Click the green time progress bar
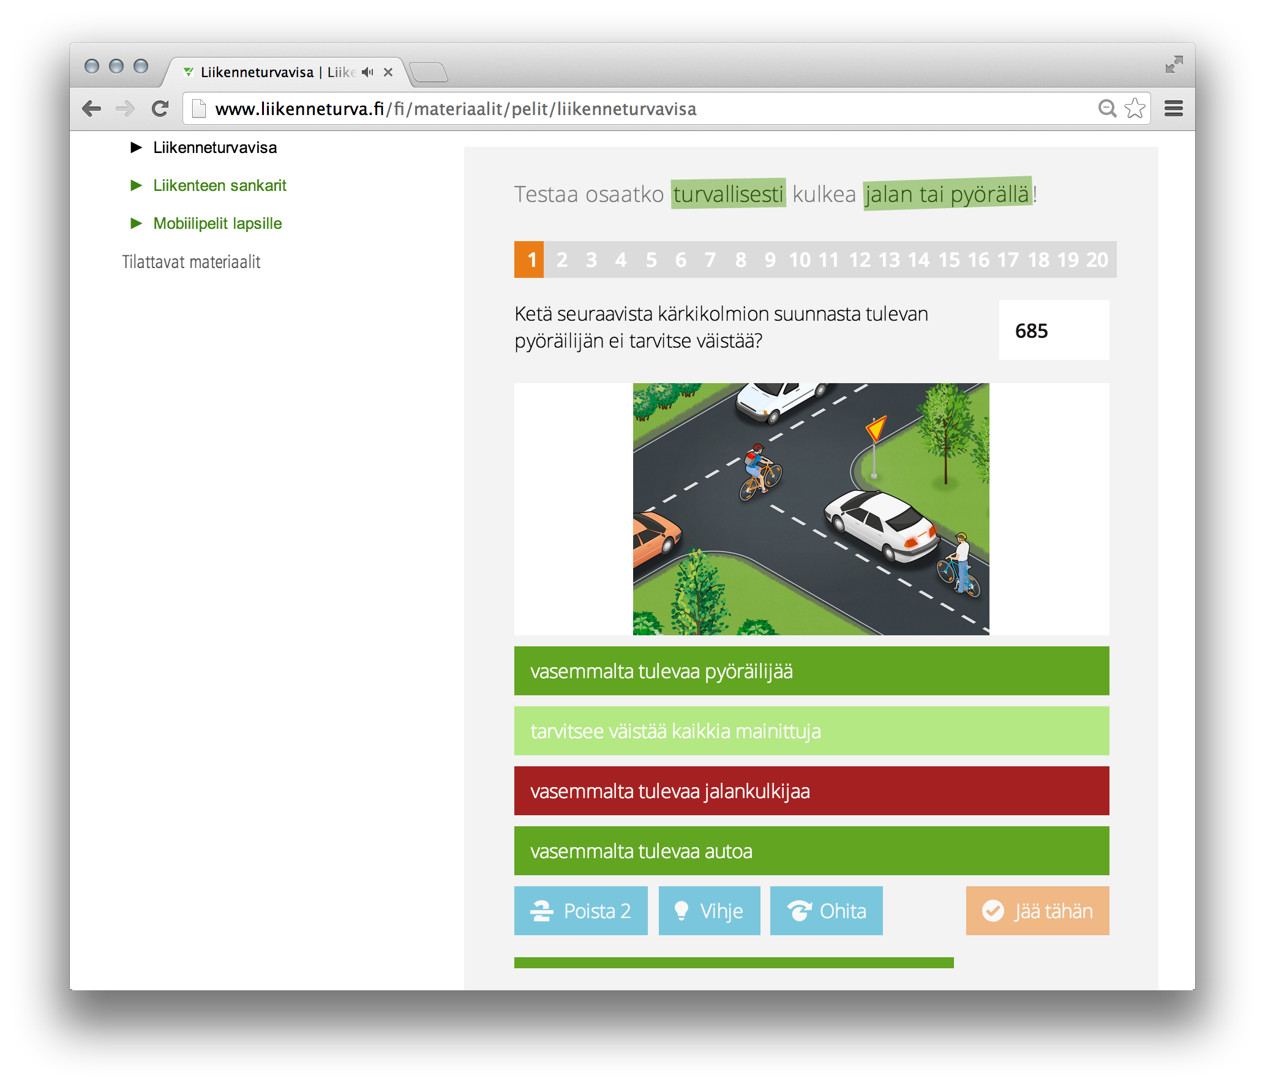 (734, 963)
